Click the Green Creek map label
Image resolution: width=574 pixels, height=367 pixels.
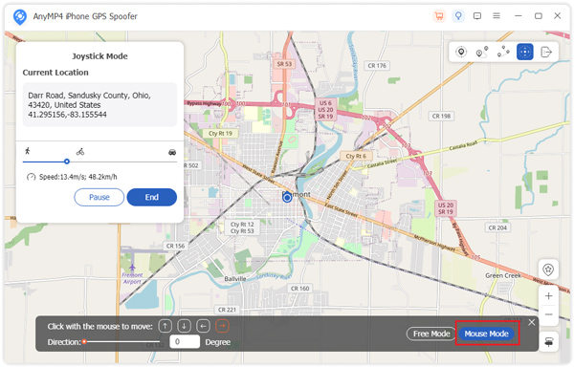(503, 275)
